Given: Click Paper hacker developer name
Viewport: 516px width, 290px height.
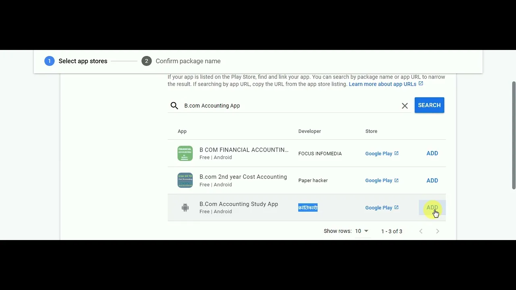Looking at the screenshot, I should [313, 180].
